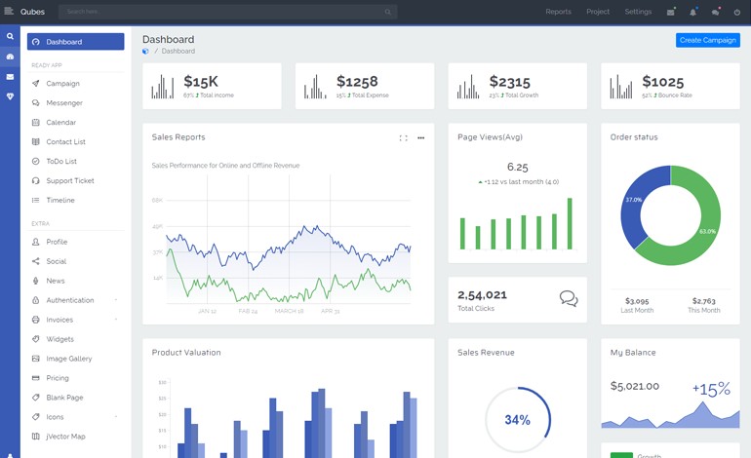751x458 pixels.
Task: Click the search magnifier icon in top search bar
Action: 387,12
